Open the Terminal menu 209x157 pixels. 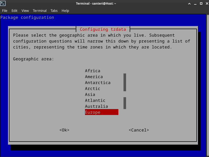[40, 11]
